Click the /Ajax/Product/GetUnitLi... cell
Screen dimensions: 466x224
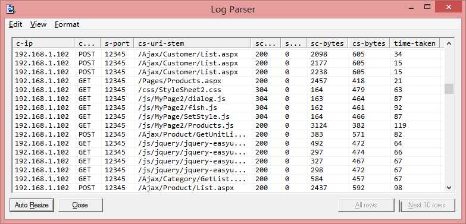pyautogui.click(x=192, y=134)
